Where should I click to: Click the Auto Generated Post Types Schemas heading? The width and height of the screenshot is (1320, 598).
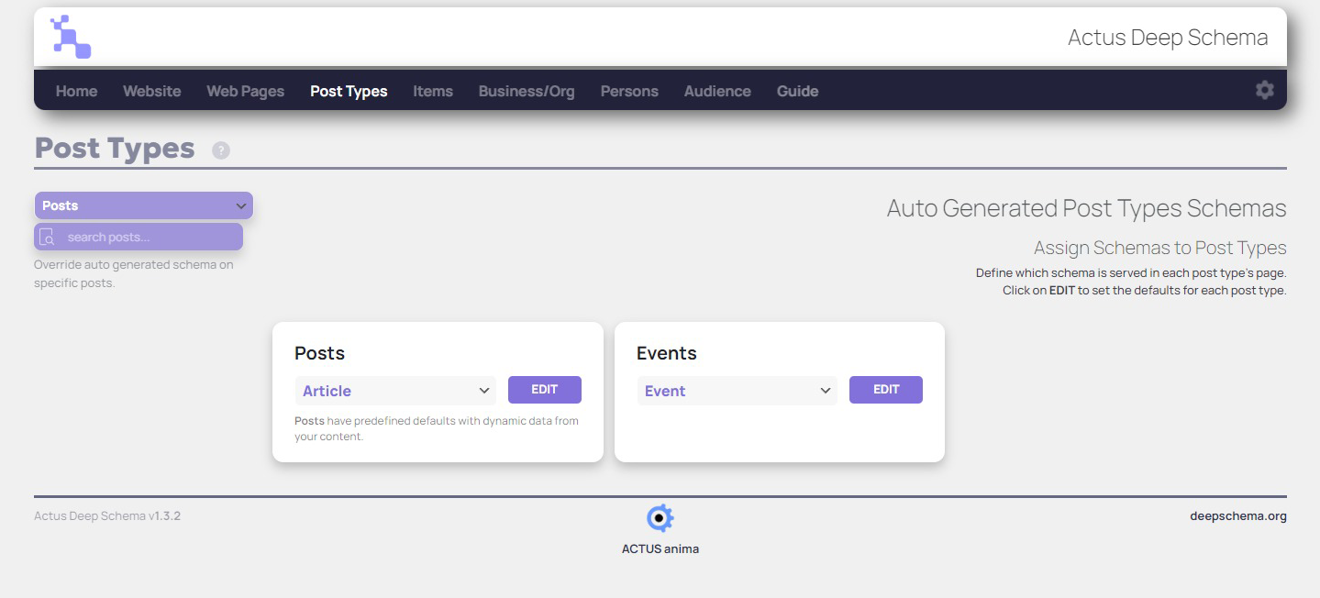pyautogui.click(x=1087, y=208)
